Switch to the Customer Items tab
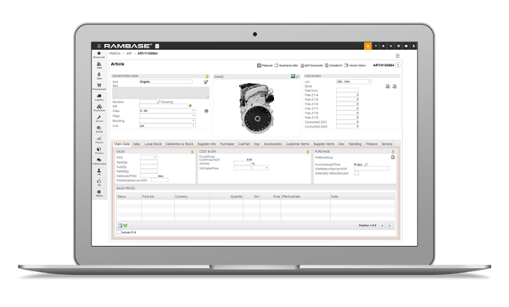The width and height of the screenshot is (509, 307). tap(298, 144)
